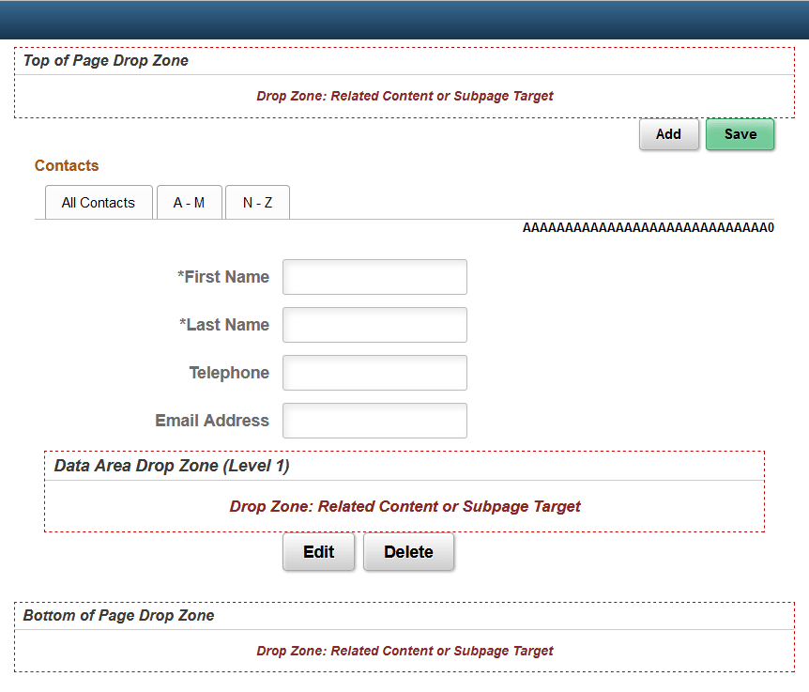Click the green Save button
This screenshot has width=809, height=692.
740,134
